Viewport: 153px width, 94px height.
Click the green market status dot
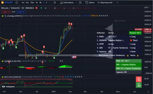(x=41, y=8)
